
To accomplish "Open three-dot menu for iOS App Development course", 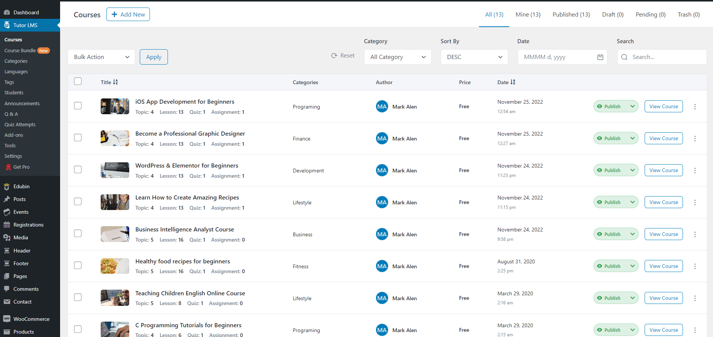I will pyautogui.click(x=695, y=107).
